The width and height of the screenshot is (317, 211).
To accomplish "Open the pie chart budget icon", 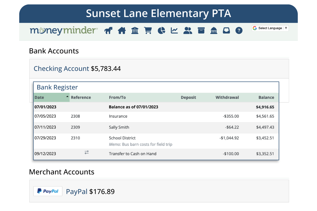I will (161, 31).
